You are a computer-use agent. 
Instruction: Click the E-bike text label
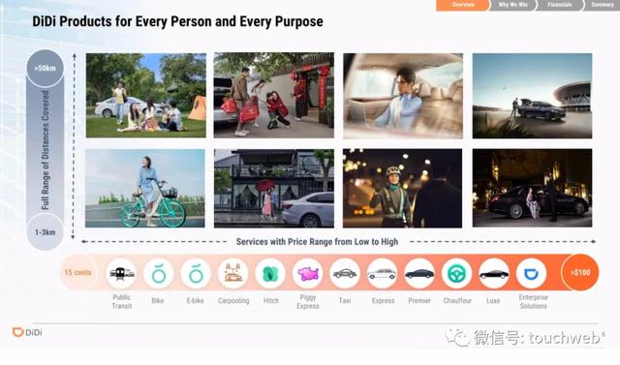coord(195,300)
